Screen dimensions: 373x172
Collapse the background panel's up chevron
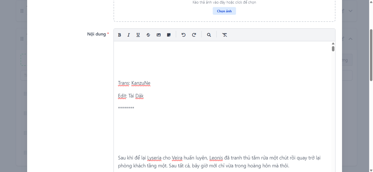coord(351,39)
